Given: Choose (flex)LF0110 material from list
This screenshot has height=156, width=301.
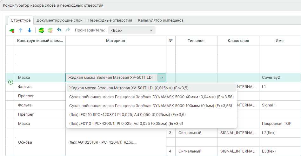Looking at the screenshot, I should point(126,123).
